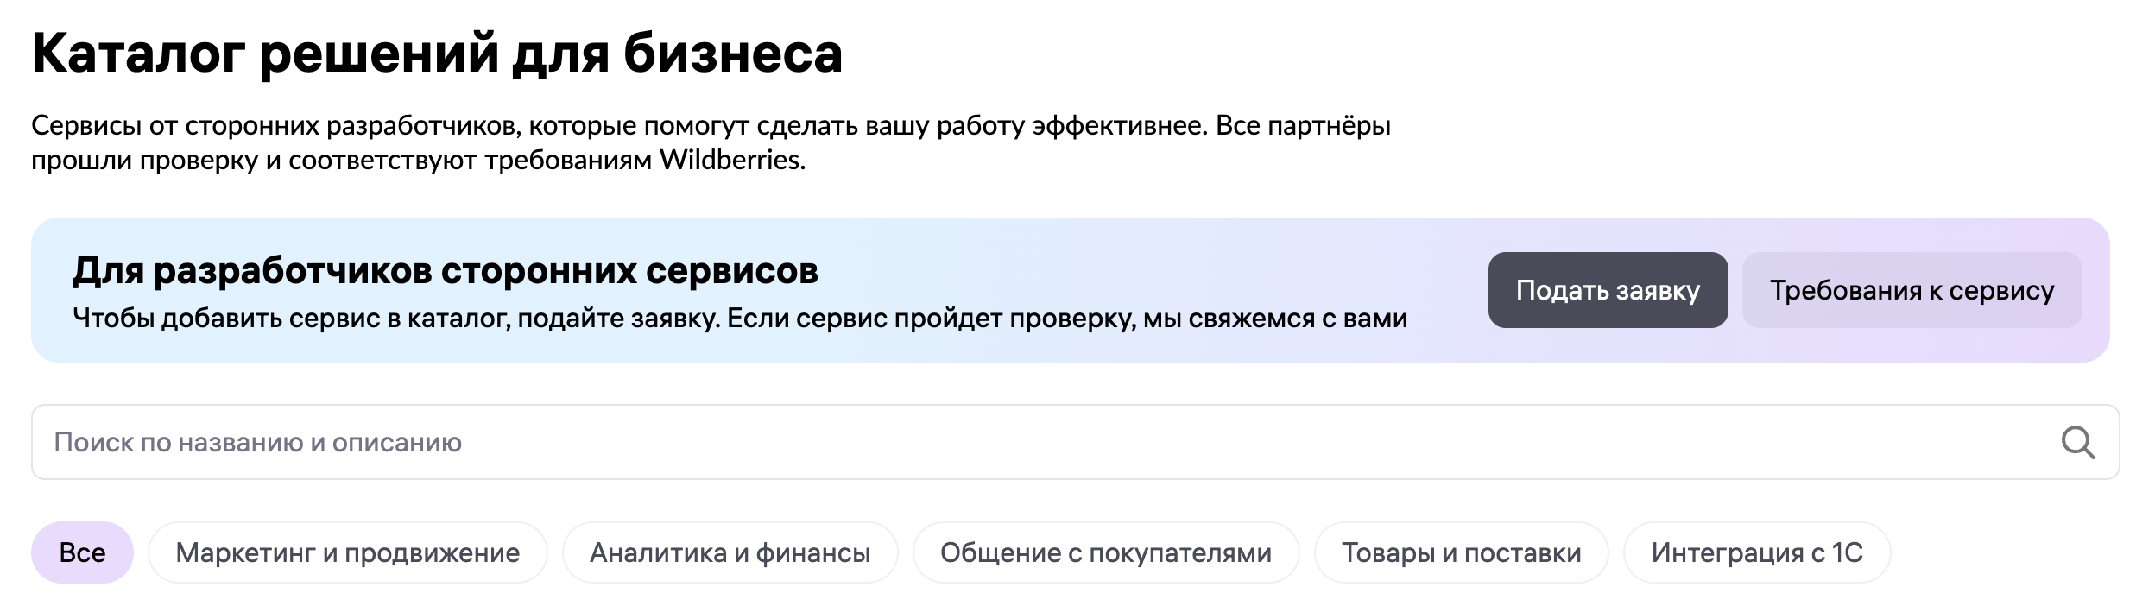Click the word "Каталог" in page title

138,54
